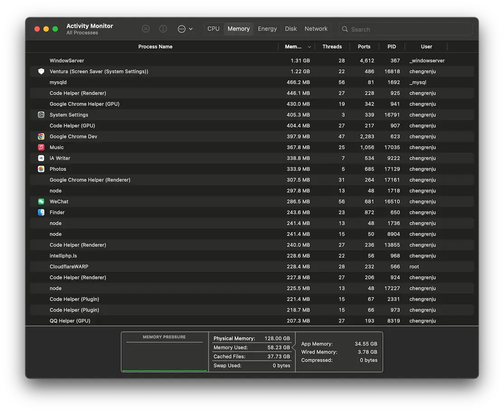Image resolution: width=504 pixels, height=412 pixels.
Task: Select the WeChat app icon
Action: (x=41, y=201)
